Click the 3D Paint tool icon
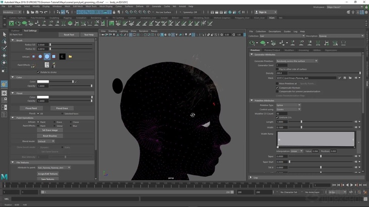This screenshot has width=369, height=207. pyautogui.click(x=4, y=84)
